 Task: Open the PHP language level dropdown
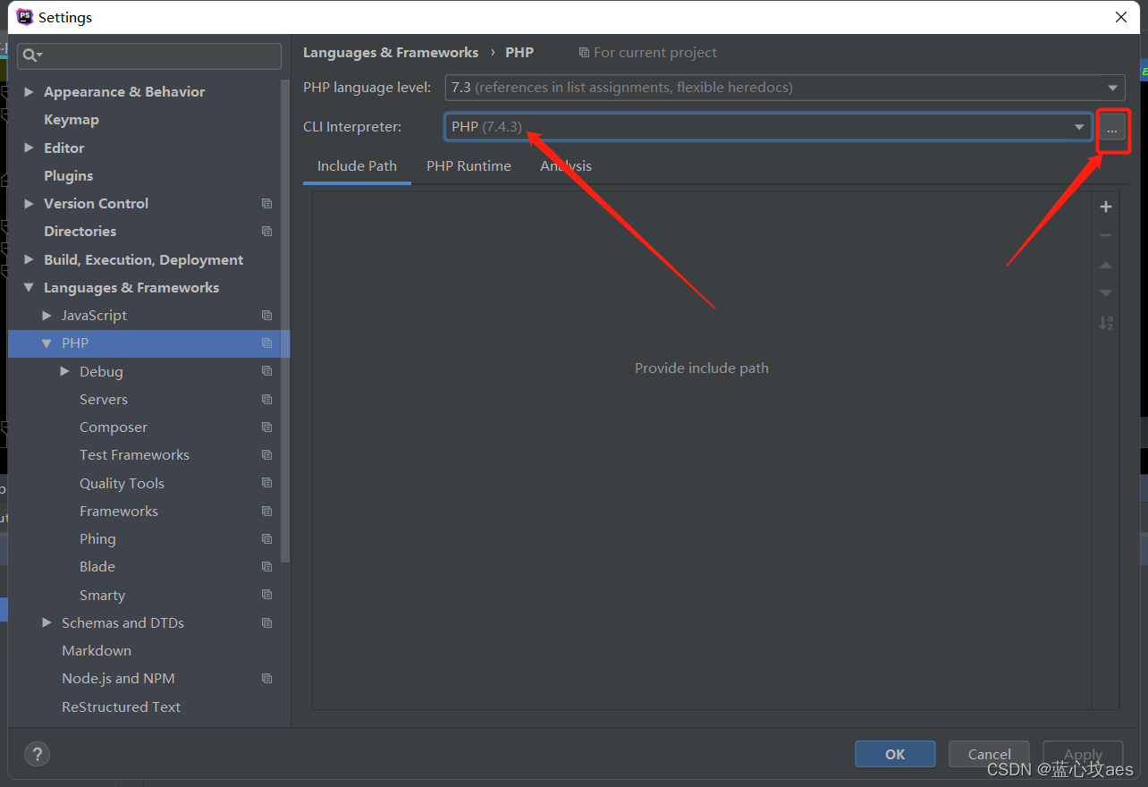(785, 88)
